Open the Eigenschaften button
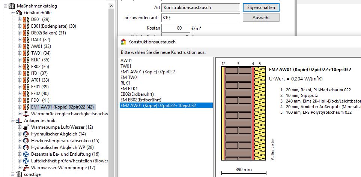Viewport: 361px width, 177px height. (x=261, y=7)
